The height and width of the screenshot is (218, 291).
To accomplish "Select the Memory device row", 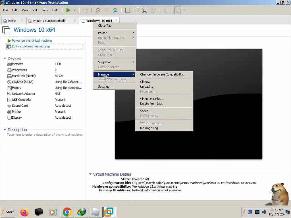I will click(45, 64).
